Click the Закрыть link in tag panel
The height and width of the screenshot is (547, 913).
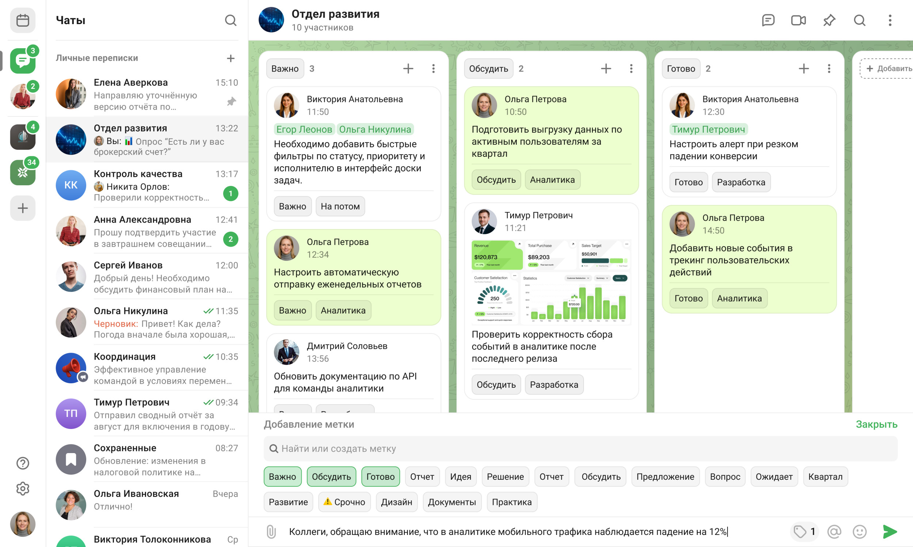point(876,424)
